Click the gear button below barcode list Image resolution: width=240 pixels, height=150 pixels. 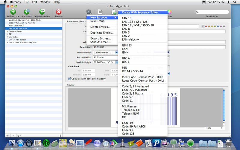[19, 136]
